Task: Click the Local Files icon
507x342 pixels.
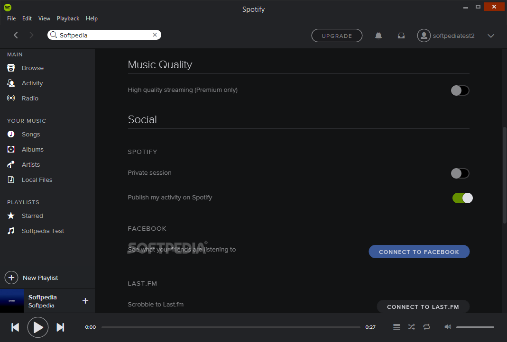Action: point(11,180)
